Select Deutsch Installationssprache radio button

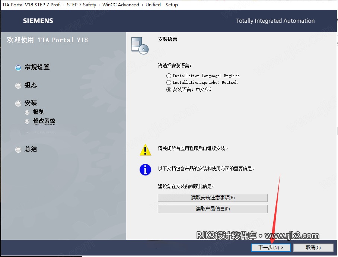(x=169, y=82)
